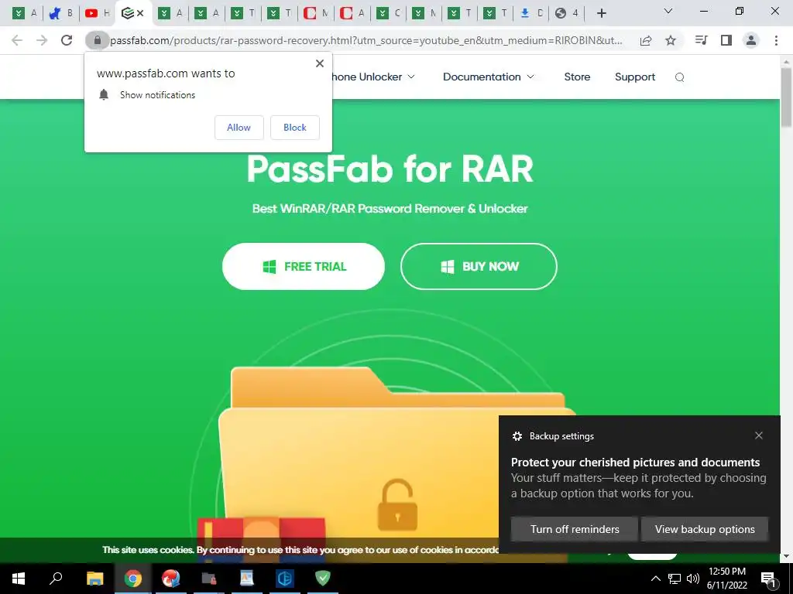
Task: Open the Windows Start menu
Action: click(x=19, y=579)
